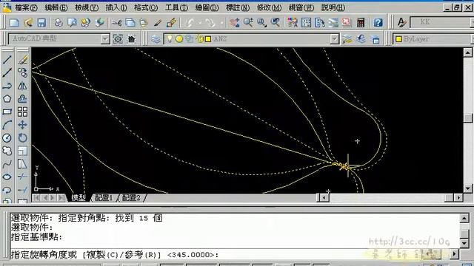Click the Redo arrow icon
This screenshot has width=474, height=266.
(210, 22)
